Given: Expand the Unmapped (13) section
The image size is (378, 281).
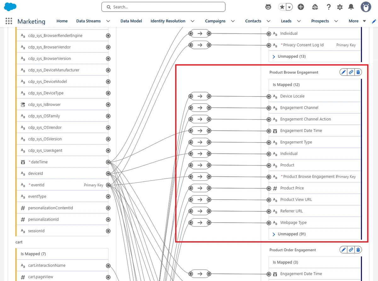Looking at the screenshot, I should pos(274,56).
